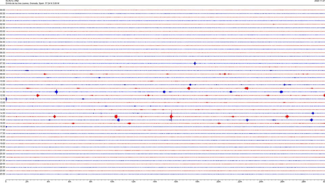Click the 01:00 row label
The height and width of the screenshot is (183, 325).
click(x=2, y=17)
